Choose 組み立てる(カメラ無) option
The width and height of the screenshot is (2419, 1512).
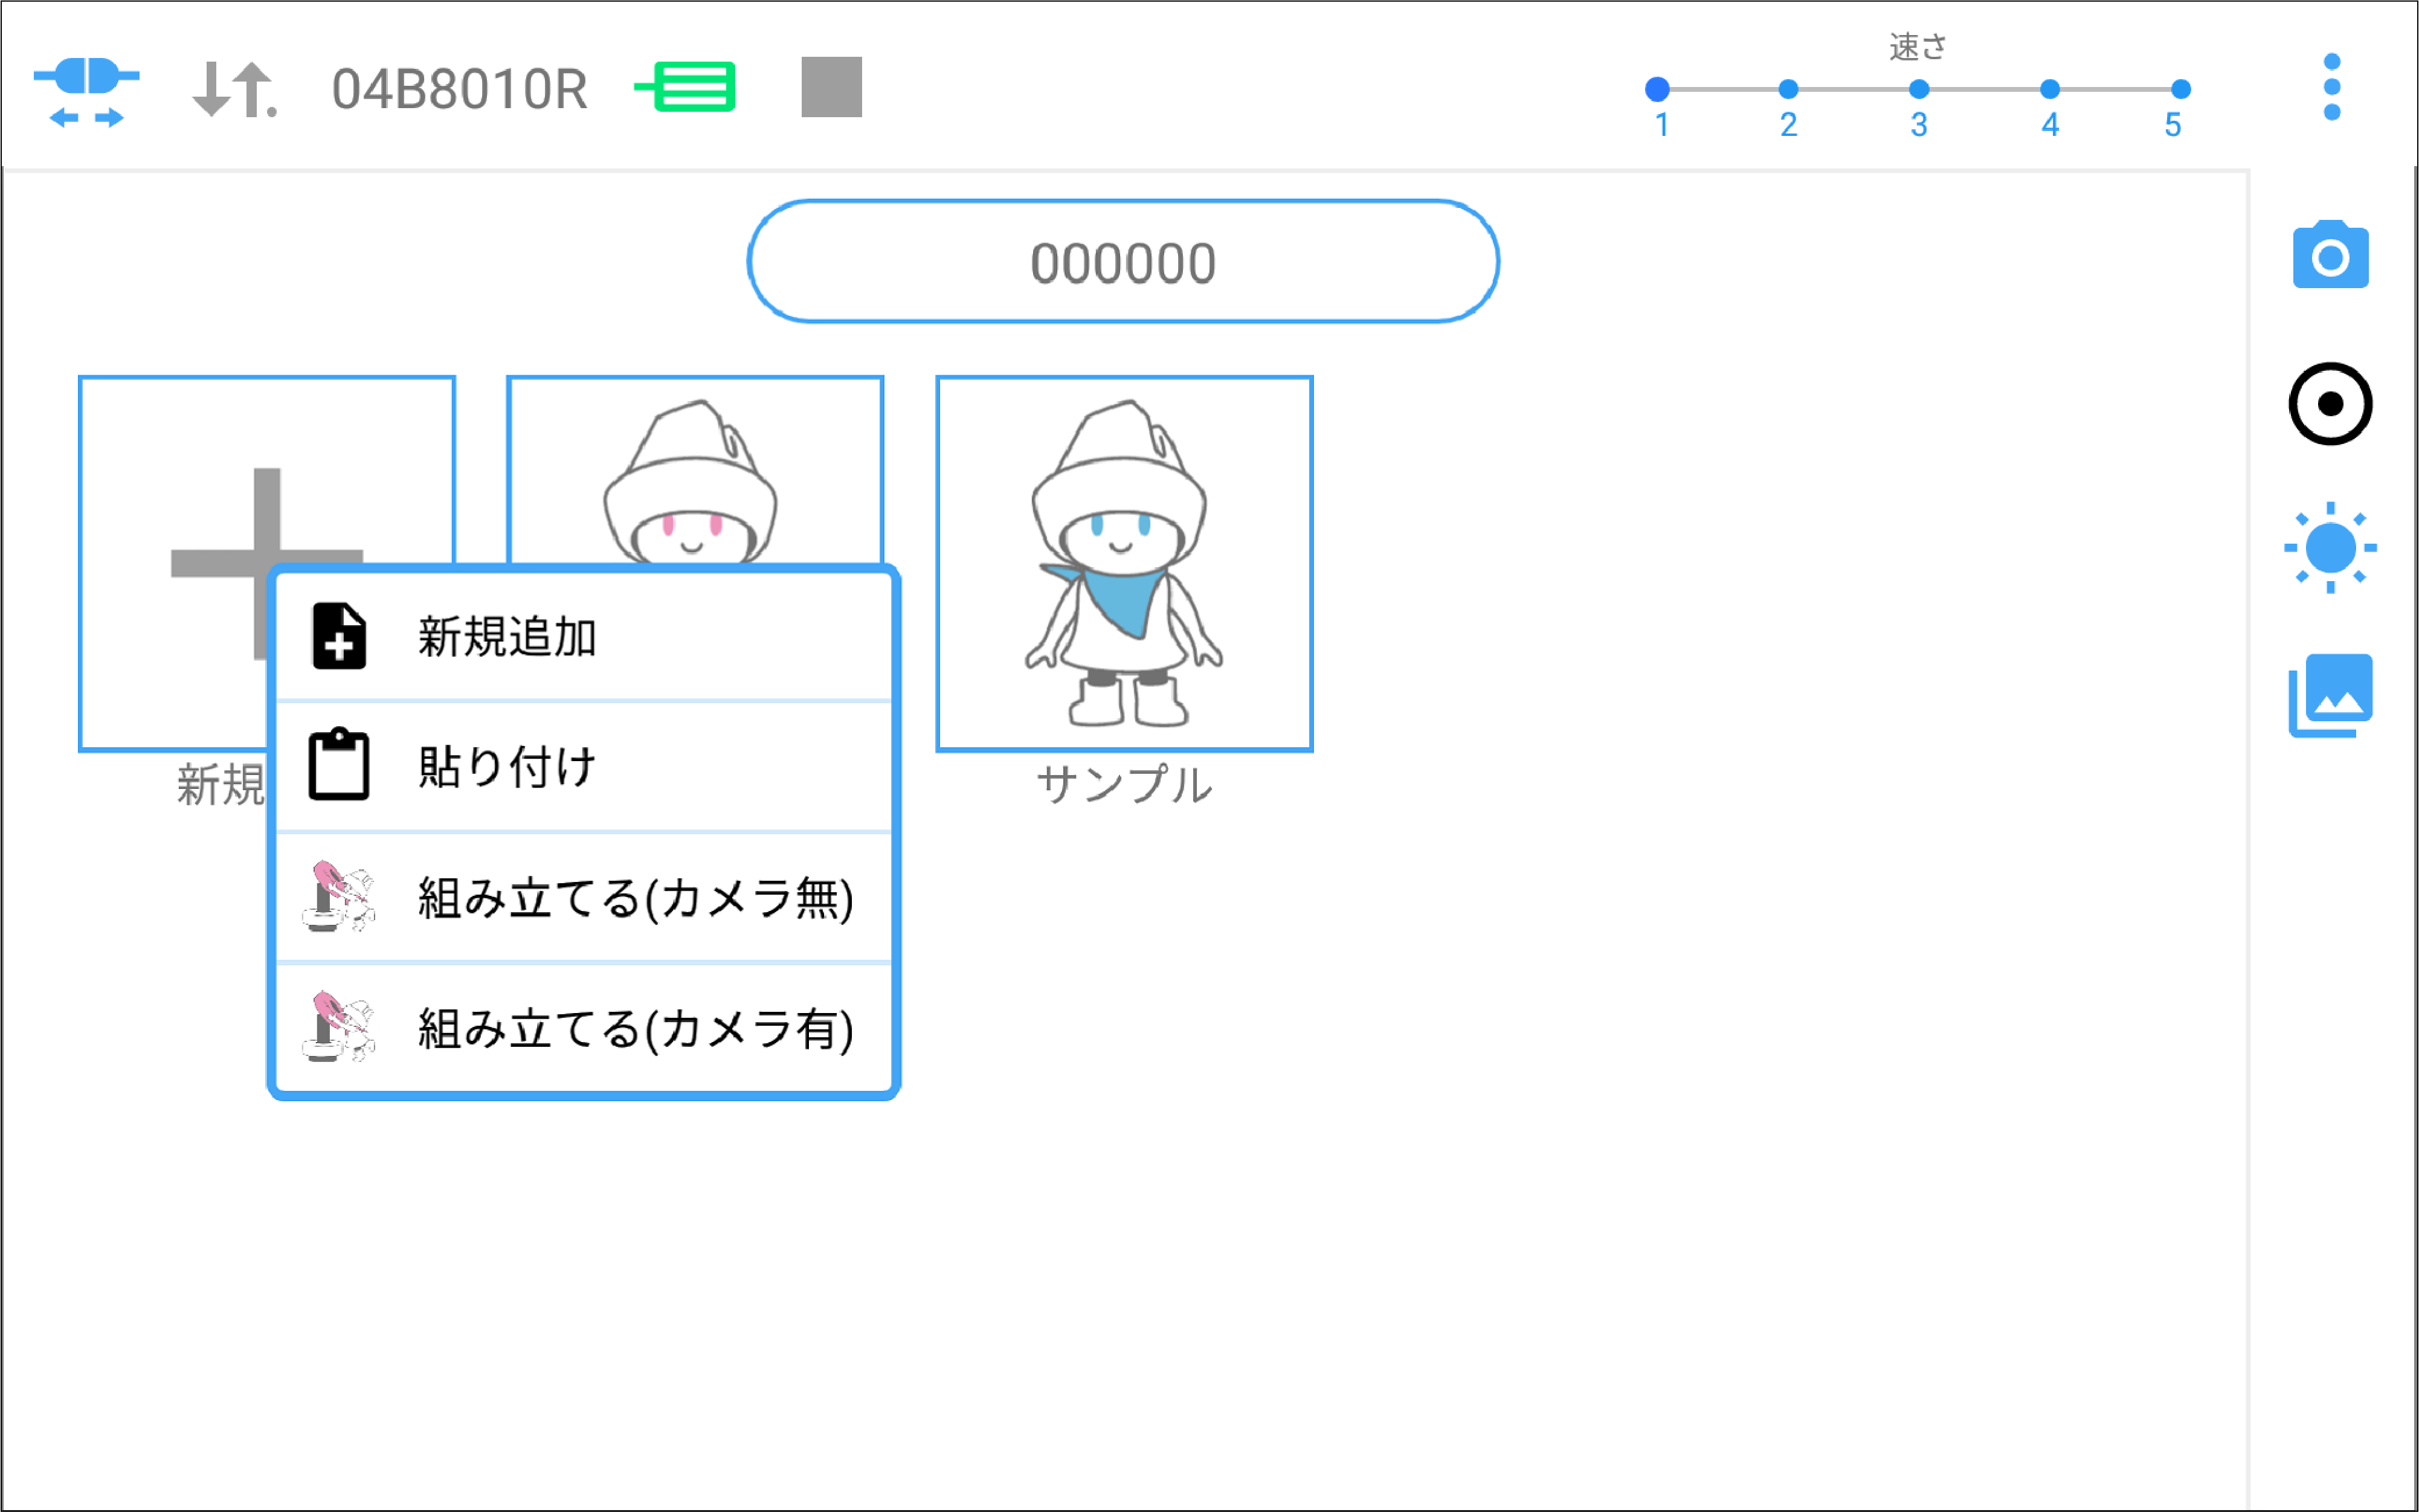(x=584, y=897)
